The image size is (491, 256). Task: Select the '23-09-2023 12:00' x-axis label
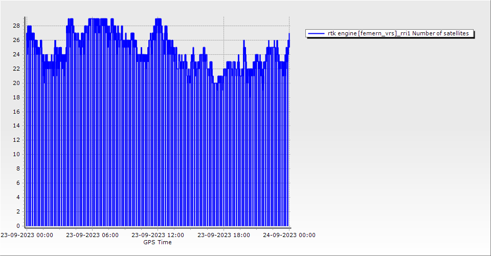(158, 235)
